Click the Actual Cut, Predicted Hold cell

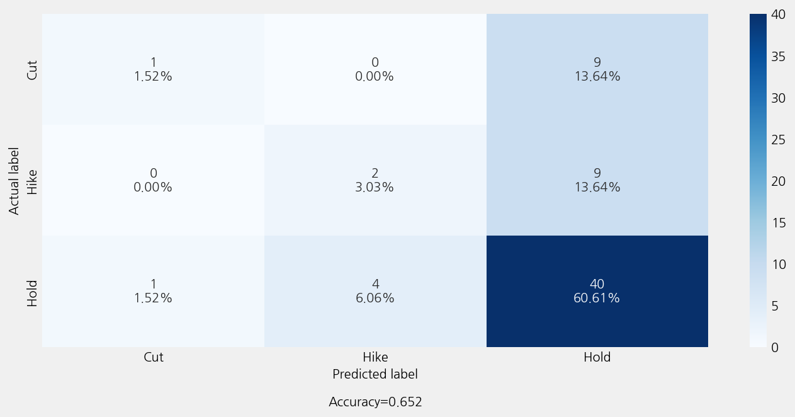point(597,69)
